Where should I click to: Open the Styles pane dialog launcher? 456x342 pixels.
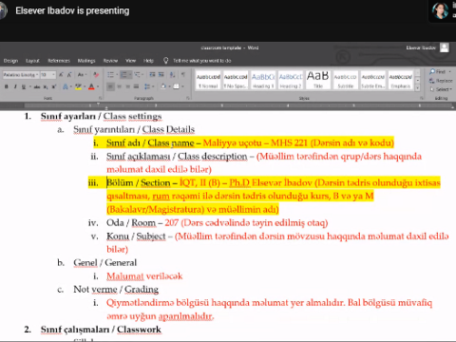point(422,98)
